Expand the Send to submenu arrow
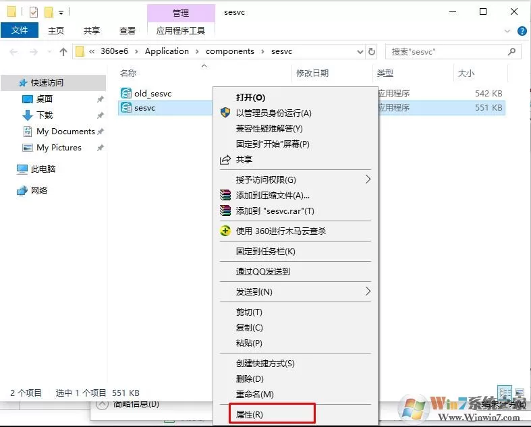This screenshot has height=427, width=531. [368, 291]
